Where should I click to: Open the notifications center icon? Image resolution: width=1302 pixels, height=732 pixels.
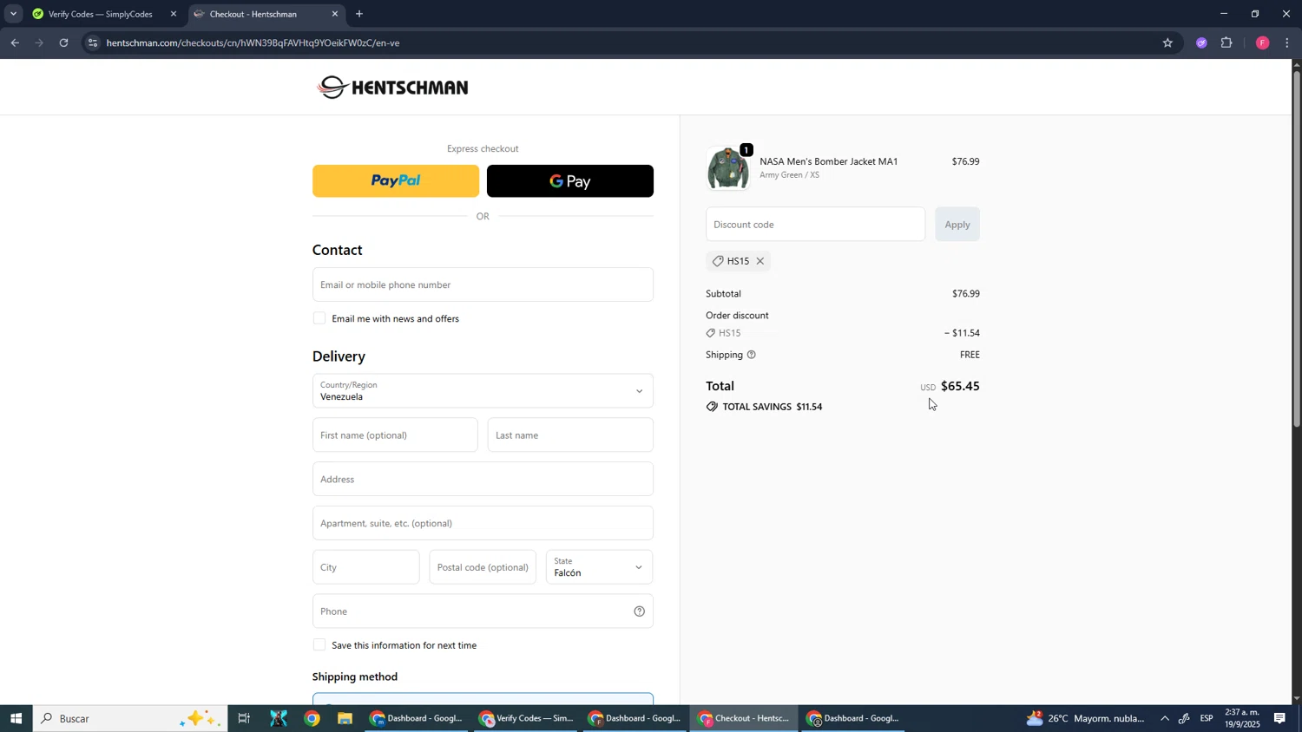1280,718
